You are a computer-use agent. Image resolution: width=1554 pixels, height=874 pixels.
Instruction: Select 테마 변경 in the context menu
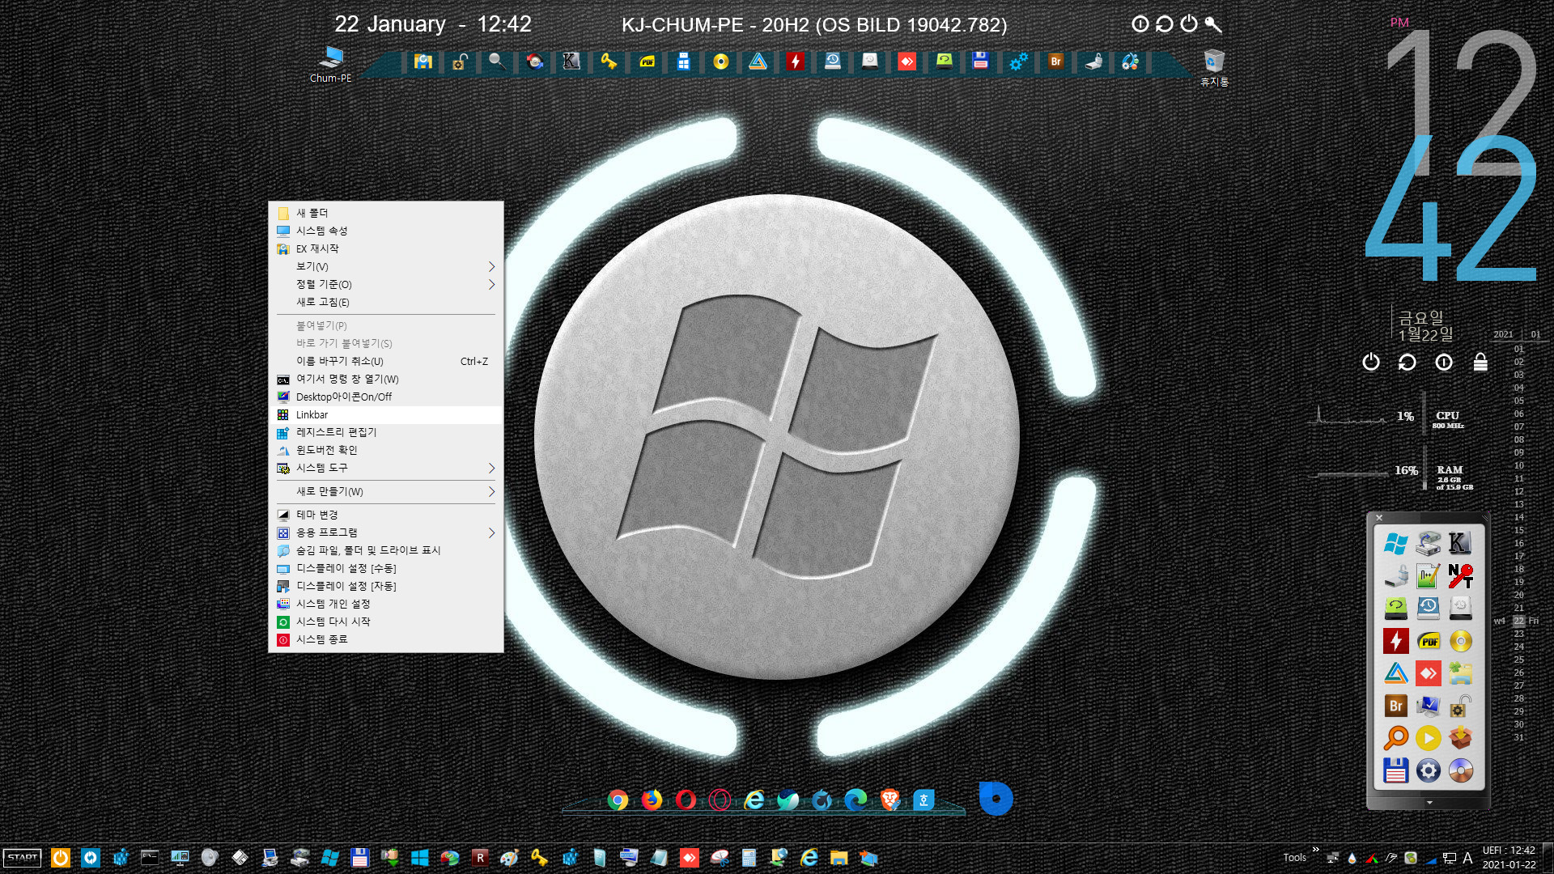(x=385, y=515)
